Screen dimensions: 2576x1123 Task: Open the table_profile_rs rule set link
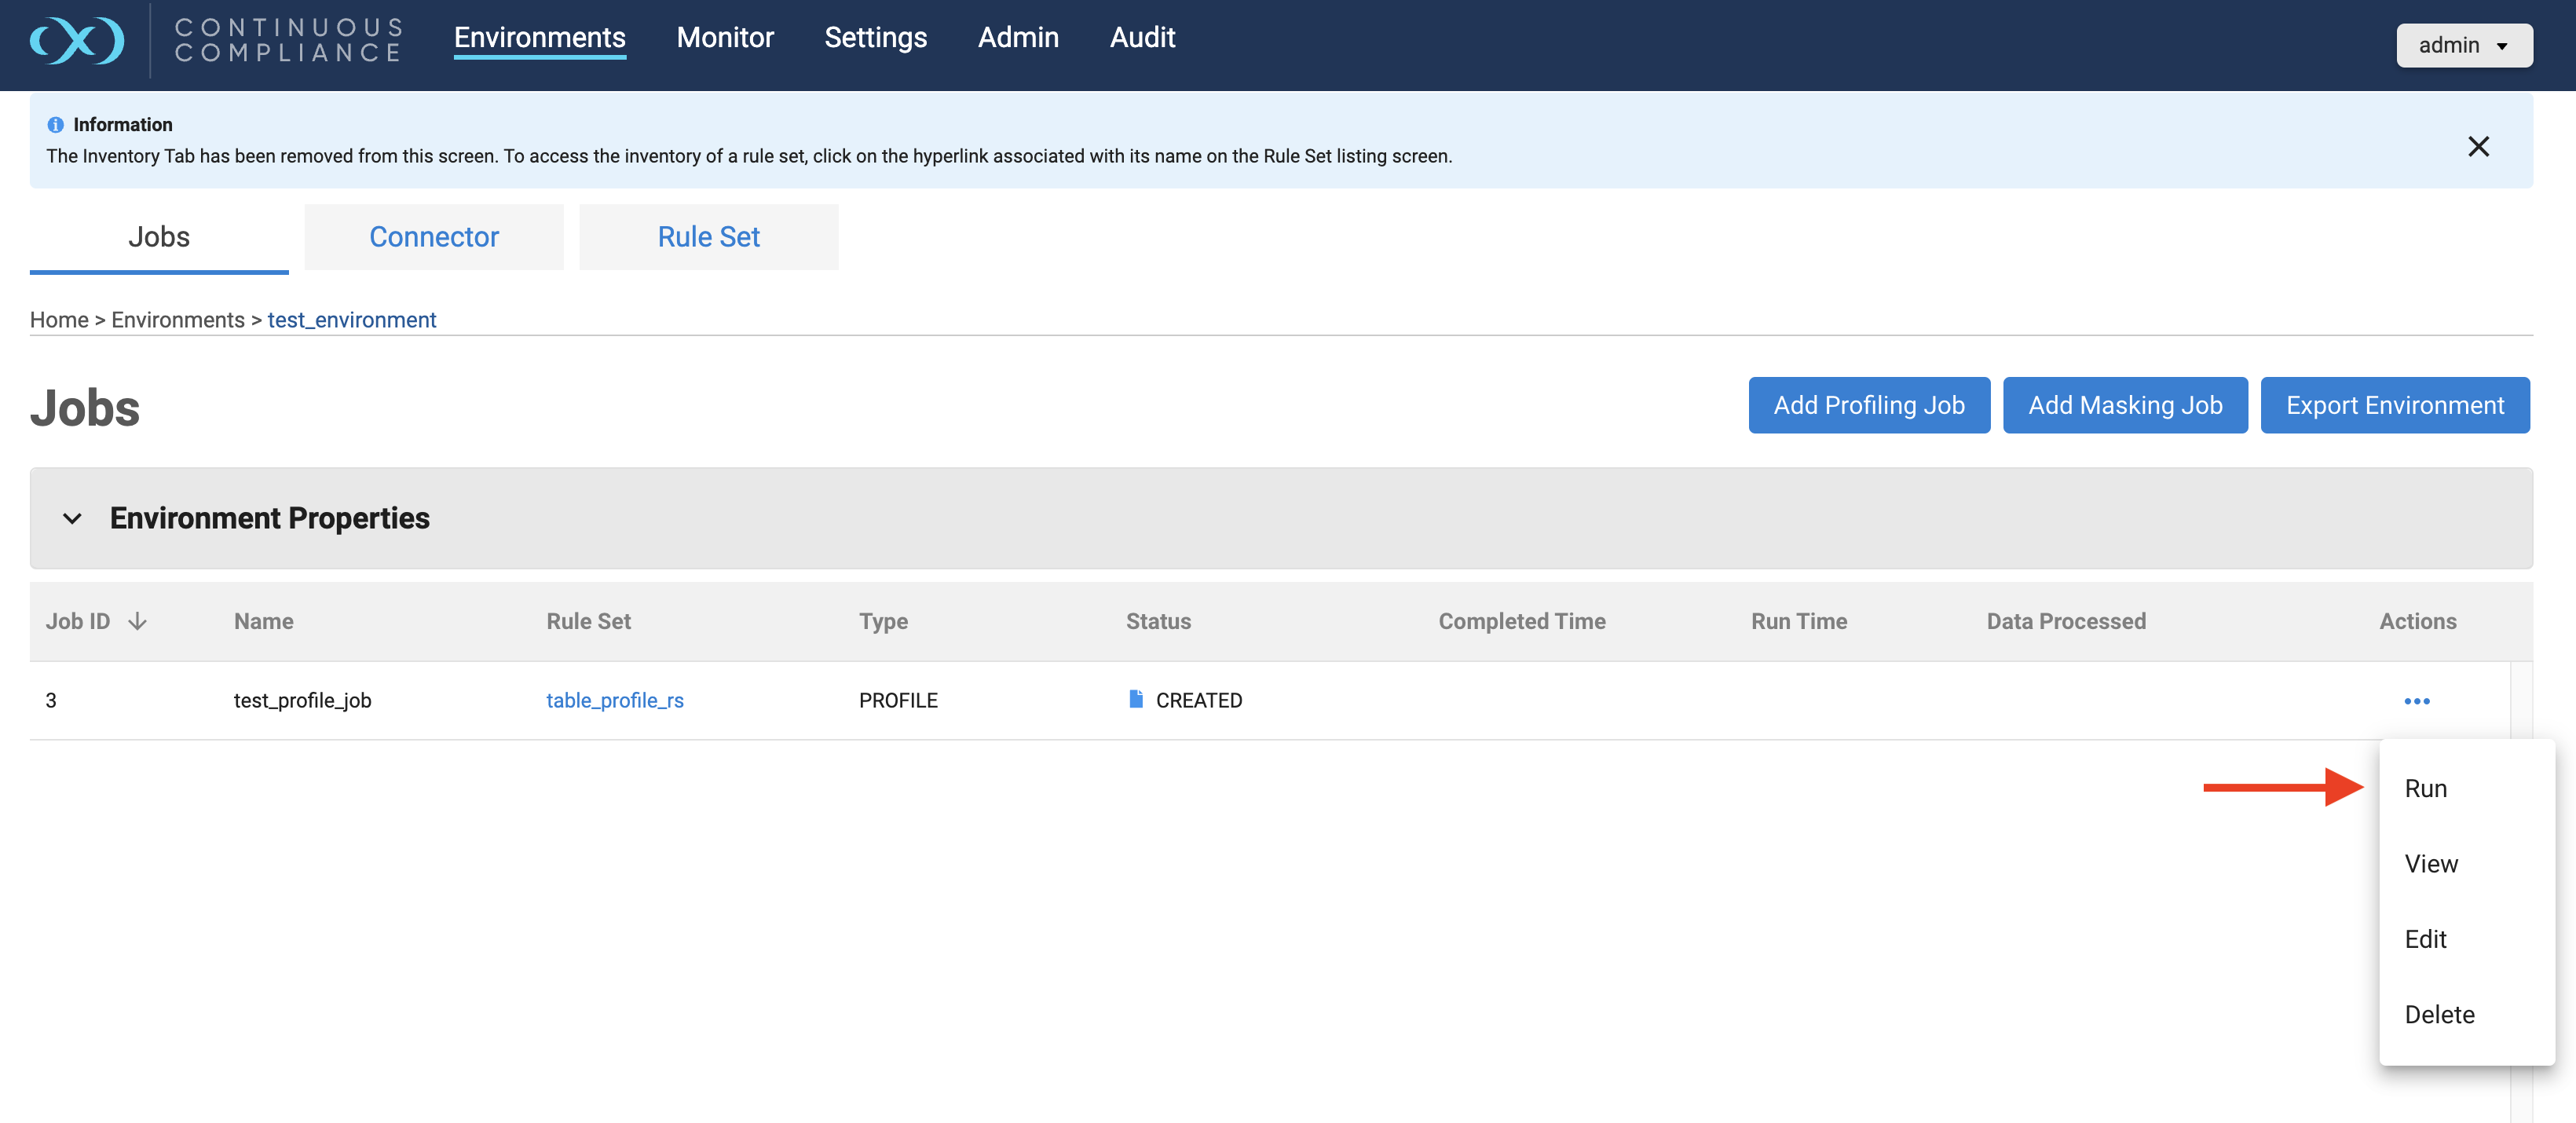(x=614, y=700)
